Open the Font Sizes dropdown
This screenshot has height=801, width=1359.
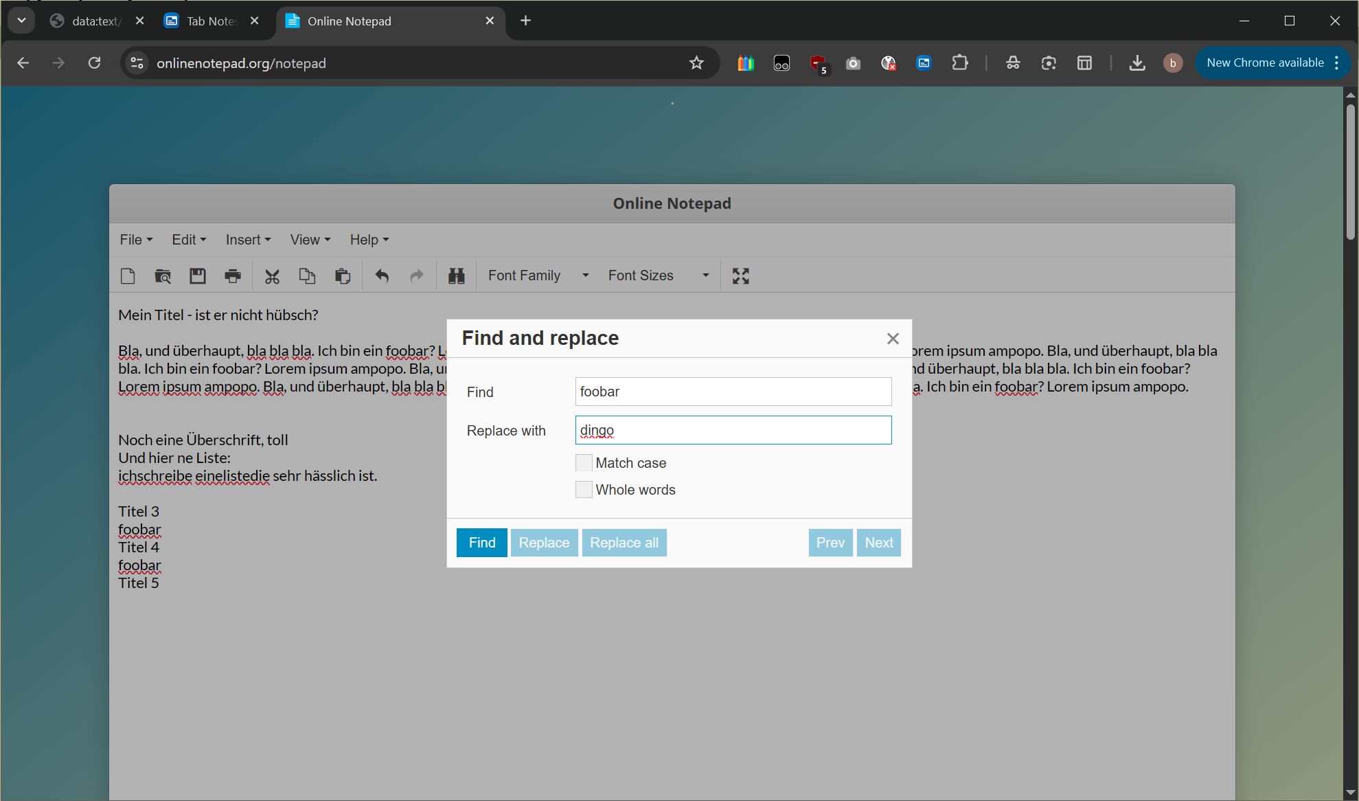(x=658, y=275)
